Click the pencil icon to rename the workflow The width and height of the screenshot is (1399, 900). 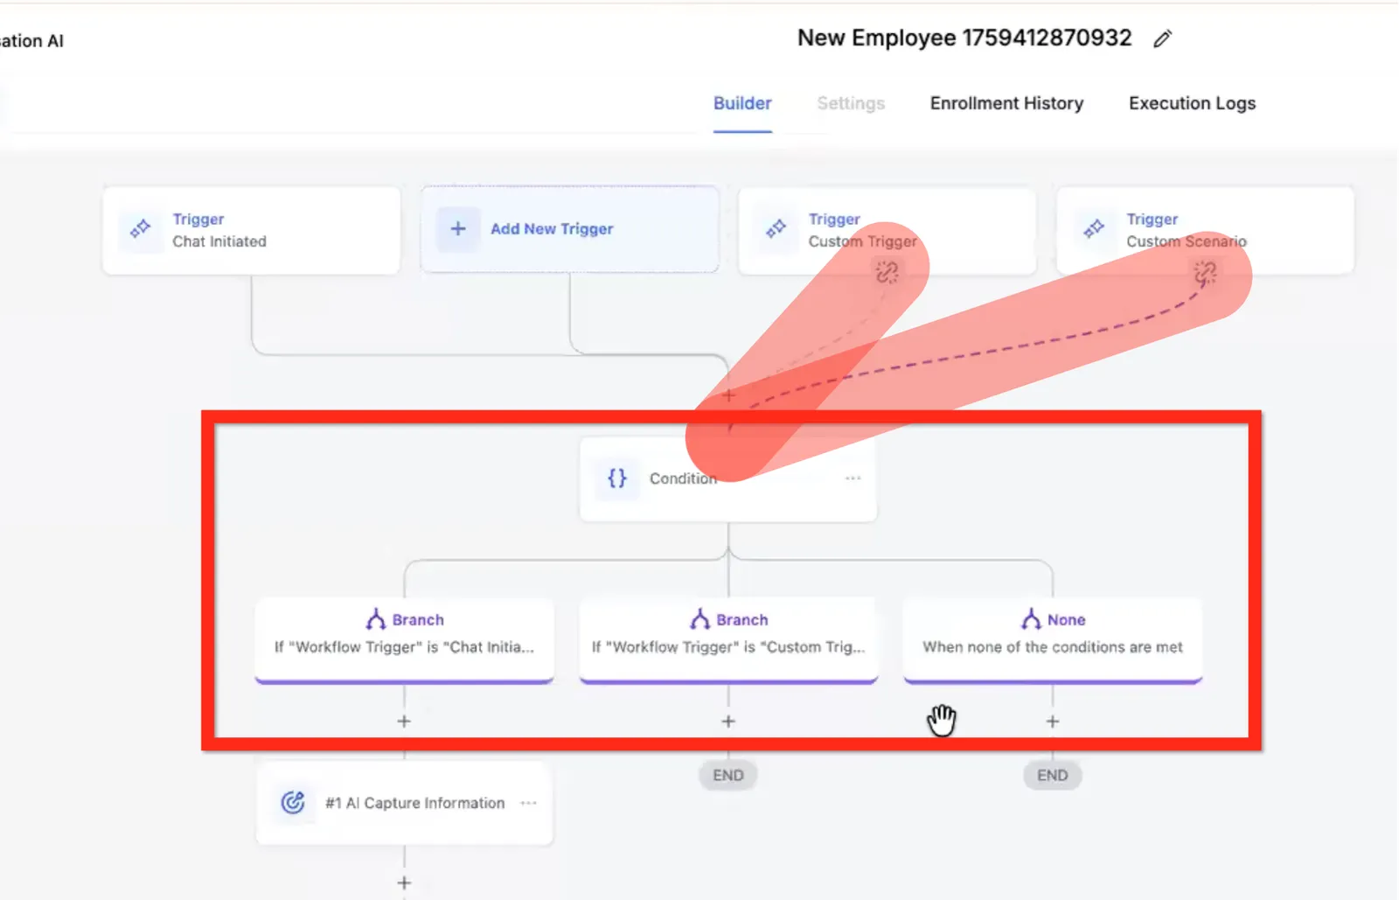(1162, 38)
